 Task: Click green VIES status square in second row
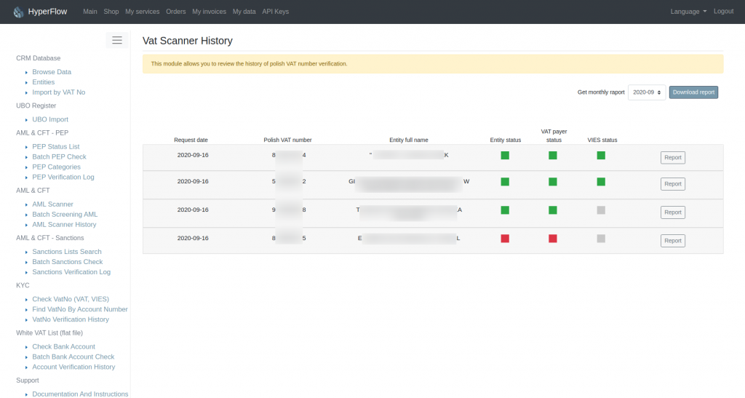click(601, 181)
